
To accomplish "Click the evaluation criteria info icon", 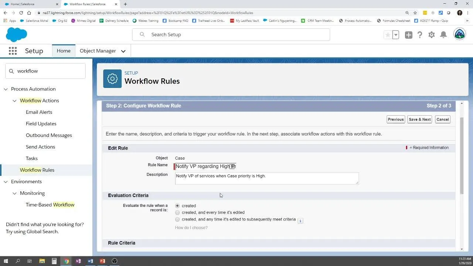I will tap(300, 221).
